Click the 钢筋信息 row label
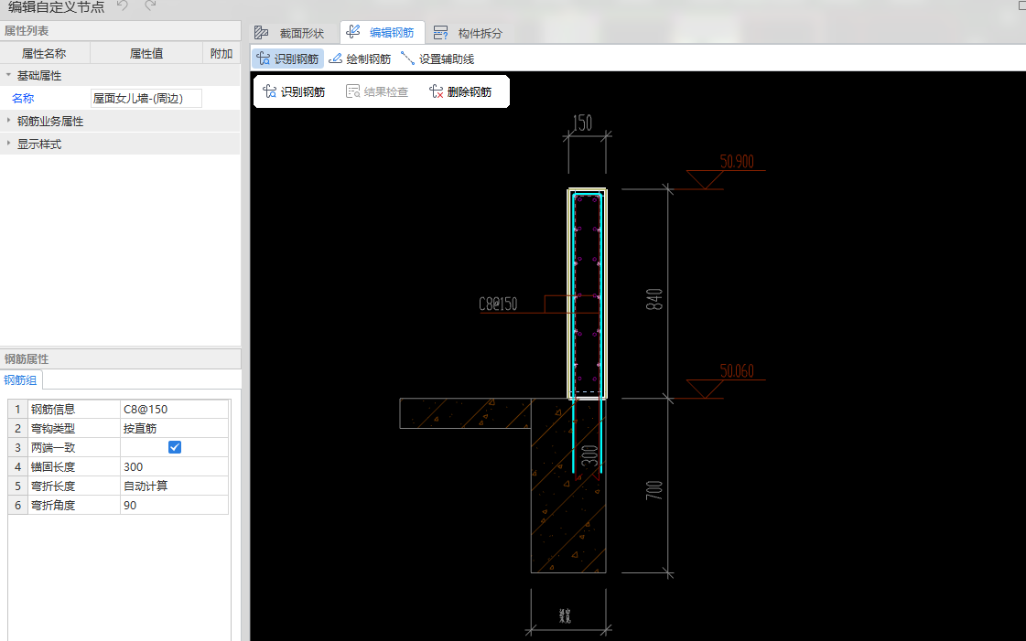 click(x=53, y=409)
